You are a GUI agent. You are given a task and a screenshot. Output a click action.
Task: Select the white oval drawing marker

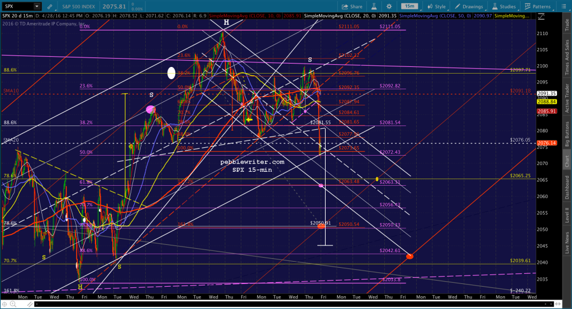click(x=171, y=73)
